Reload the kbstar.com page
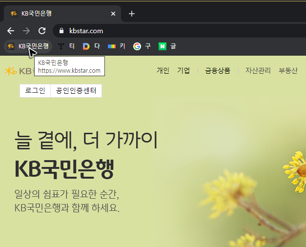306x247 pixels. (42, 31)
